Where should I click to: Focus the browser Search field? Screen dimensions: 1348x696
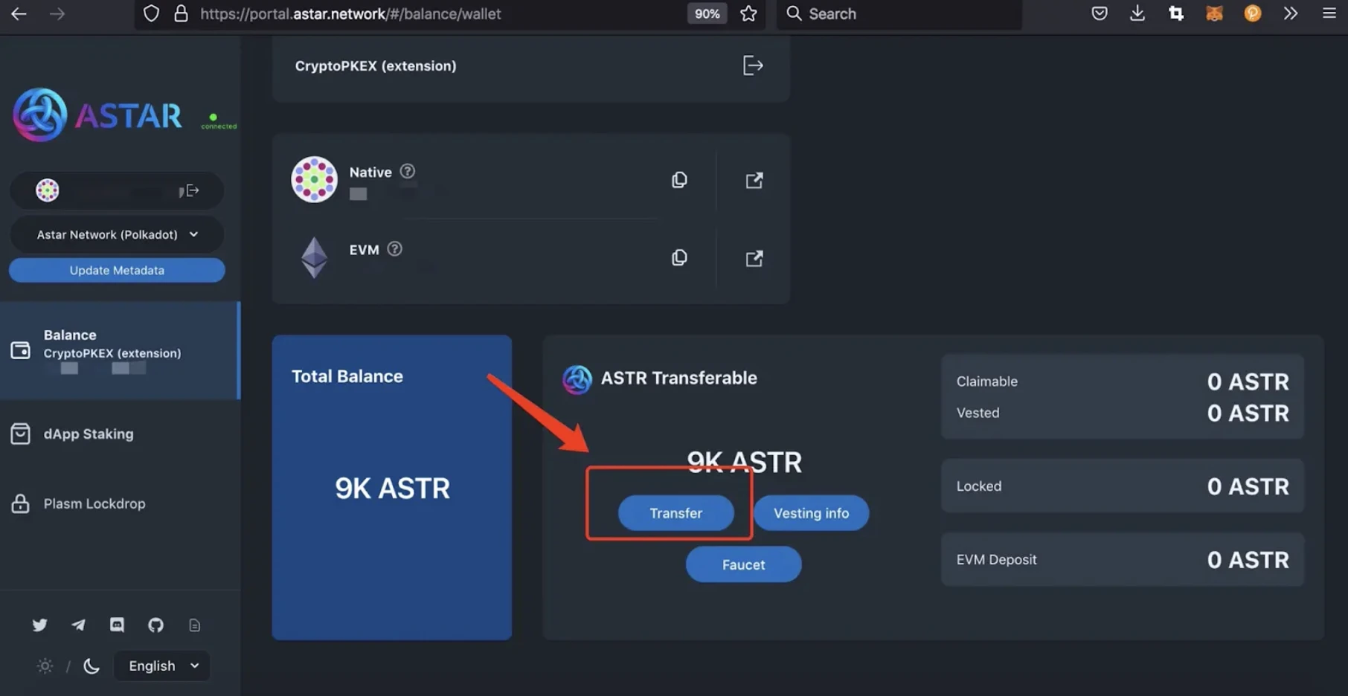coord(899,13)
